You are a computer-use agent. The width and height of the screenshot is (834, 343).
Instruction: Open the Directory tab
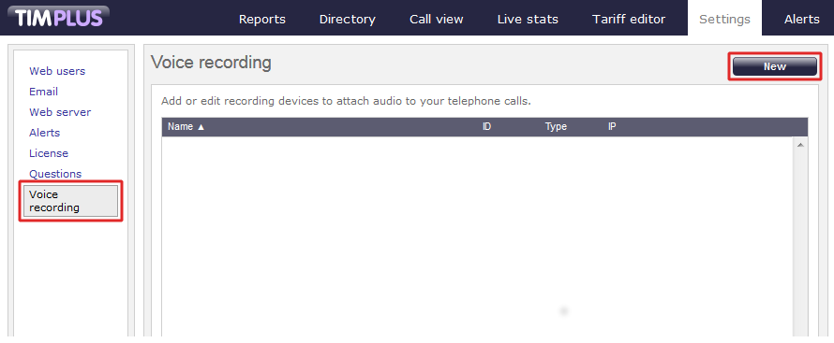click(x=348, y=20)
